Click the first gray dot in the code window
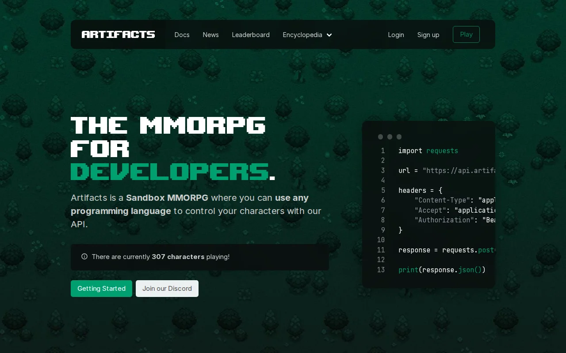The height and width of the screenshot is (353, 566). tap(380, 137)
